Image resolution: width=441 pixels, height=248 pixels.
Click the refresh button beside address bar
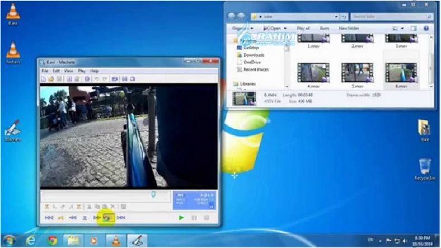coord(344,17)
